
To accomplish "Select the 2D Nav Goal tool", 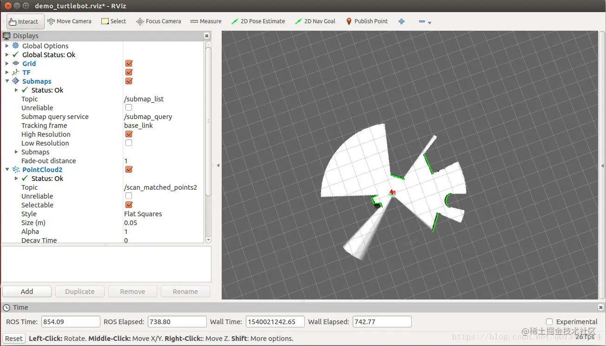I will click(315, 21).
